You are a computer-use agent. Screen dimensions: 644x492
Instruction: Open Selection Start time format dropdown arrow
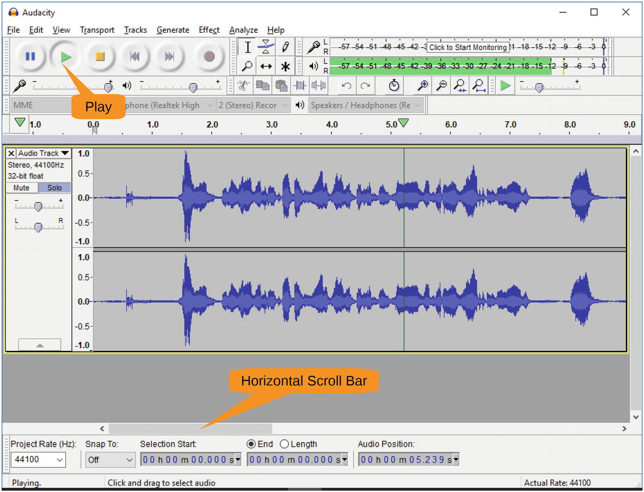pos(238,460)
